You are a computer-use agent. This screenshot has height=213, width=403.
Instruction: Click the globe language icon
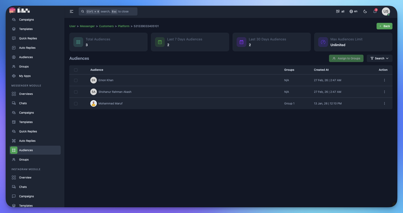coord(351,11)
